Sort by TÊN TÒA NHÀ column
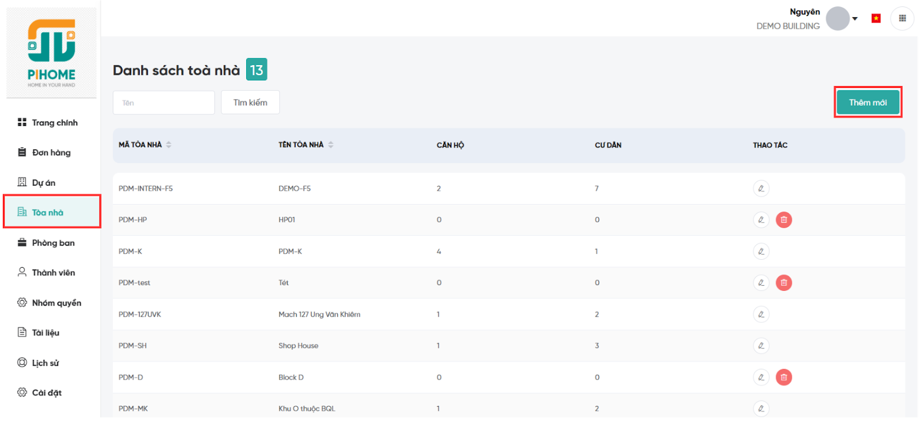The height and width of the screenshot is (423, 920). pyautogui.click(x=331, y=145)
